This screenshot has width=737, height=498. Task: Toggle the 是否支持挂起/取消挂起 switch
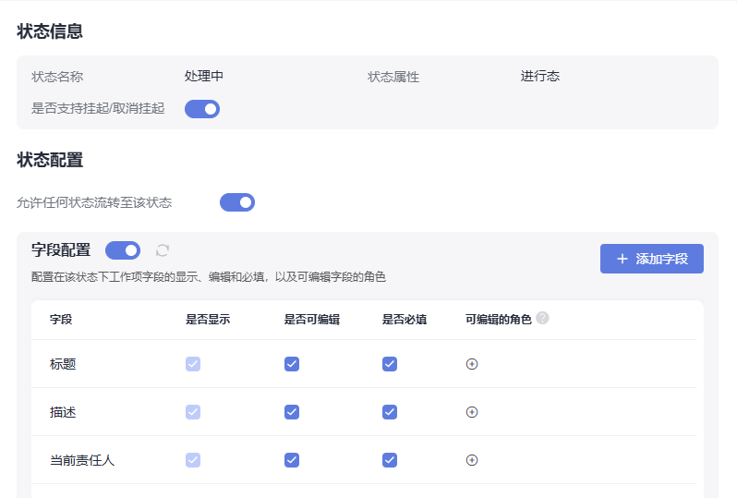pos(202,109)
